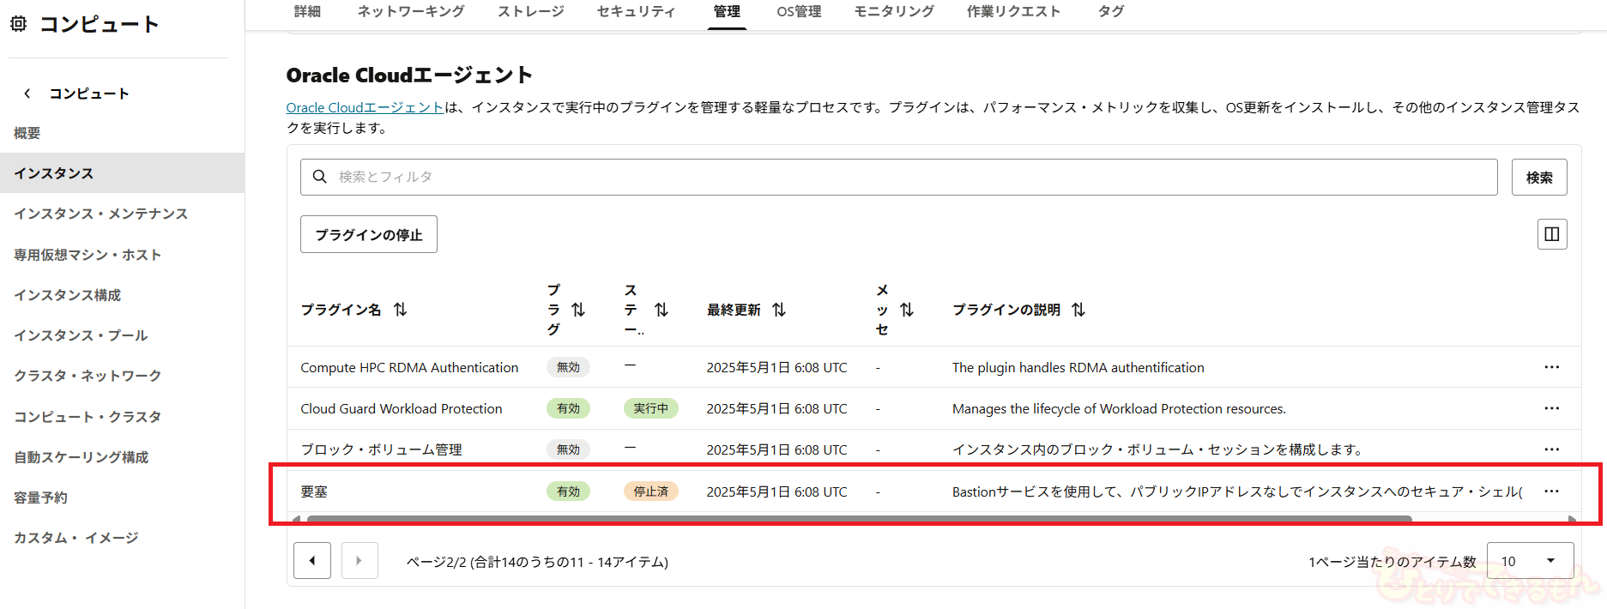Image resolution: width=1607 pixels, height=609 pixels.
Task: Click the プラグインの停止 button
Action: (x=369, y=234)
